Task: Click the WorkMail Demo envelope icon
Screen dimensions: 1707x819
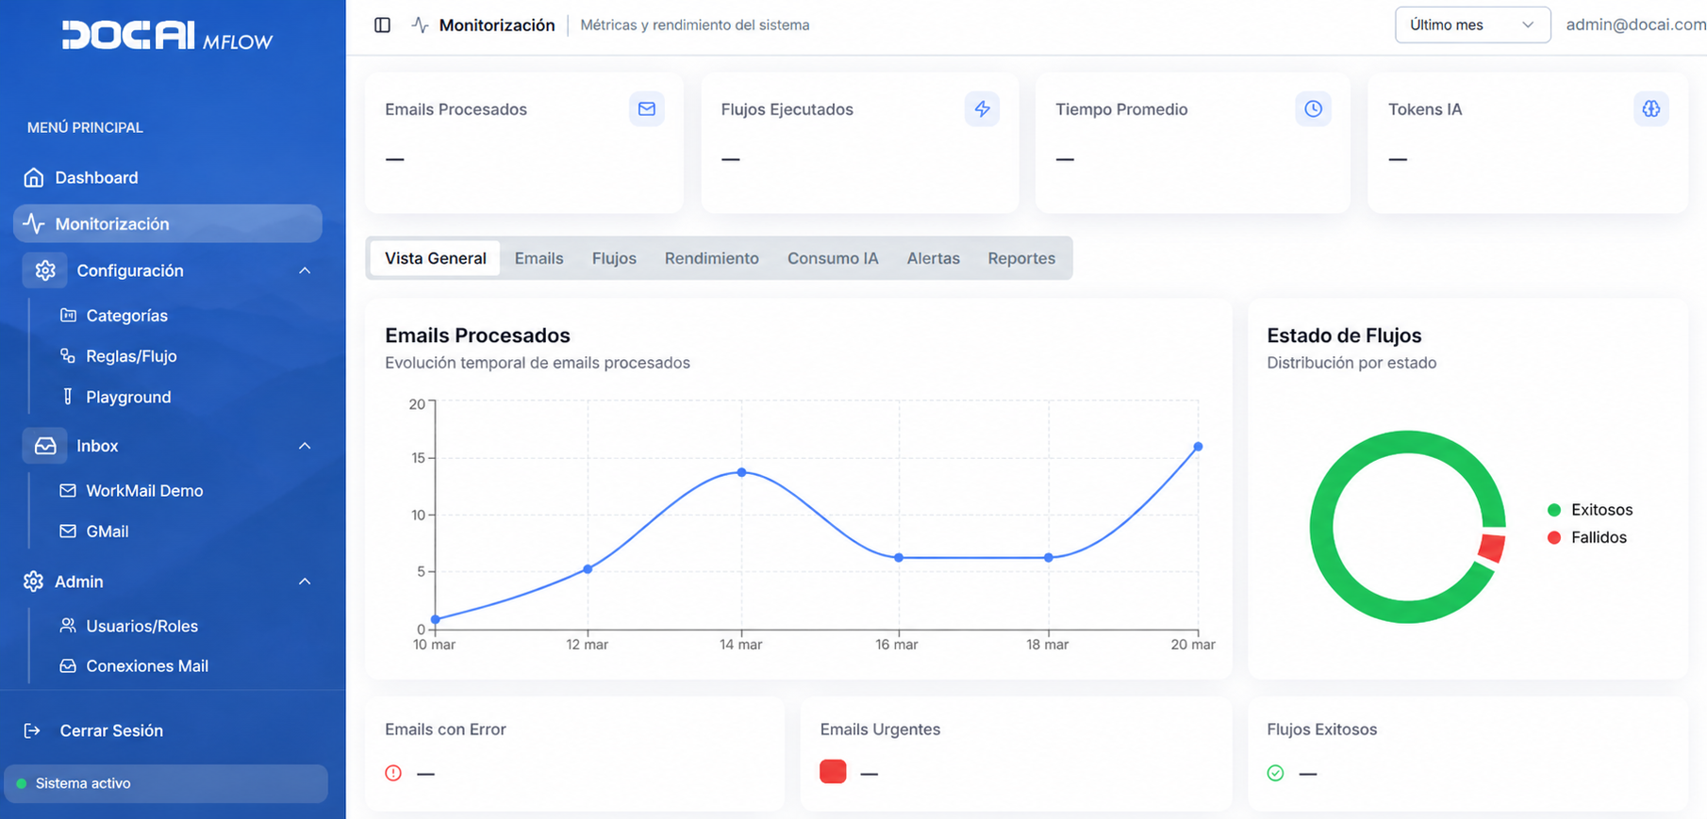Action: click(68, 490)
